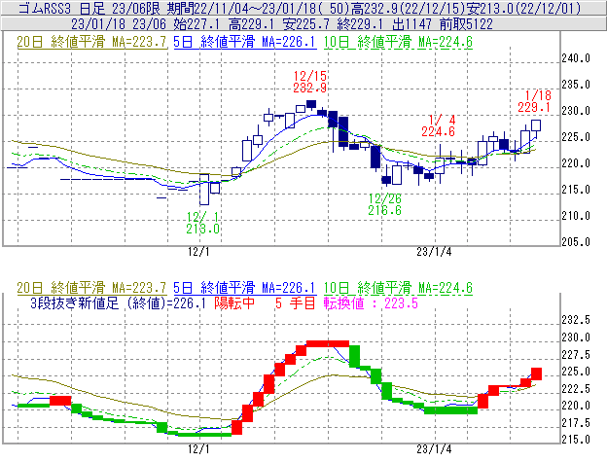Click the 始227.1 open value in second header
This screenshot has height=462, width=607.
pyautogui.click(x=197, y=24)
